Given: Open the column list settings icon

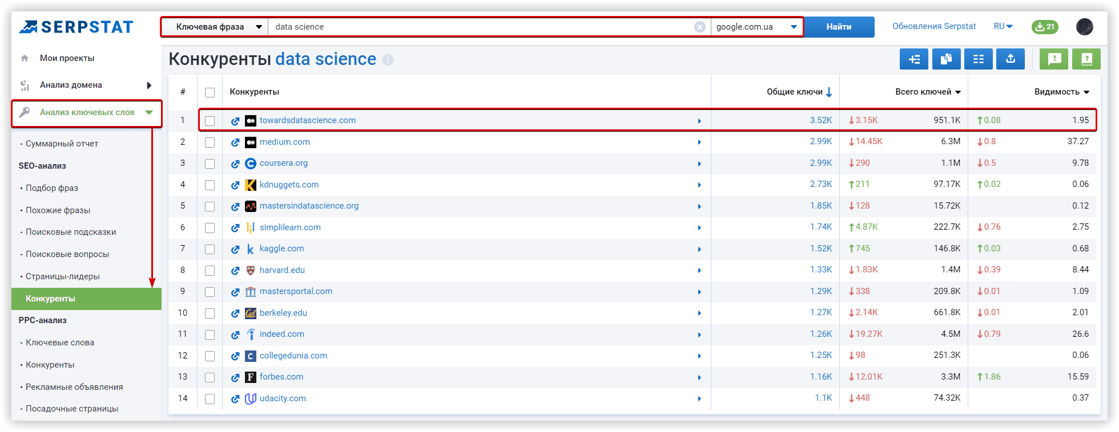Looking at the screenshot, I should 978,59.
